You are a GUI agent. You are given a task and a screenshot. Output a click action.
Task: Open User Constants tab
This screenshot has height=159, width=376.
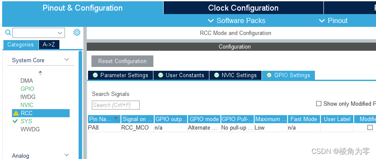click(181, 75)
